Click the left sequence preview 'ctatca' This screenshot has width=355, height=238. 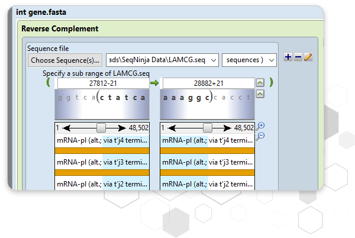coord(122,98)
